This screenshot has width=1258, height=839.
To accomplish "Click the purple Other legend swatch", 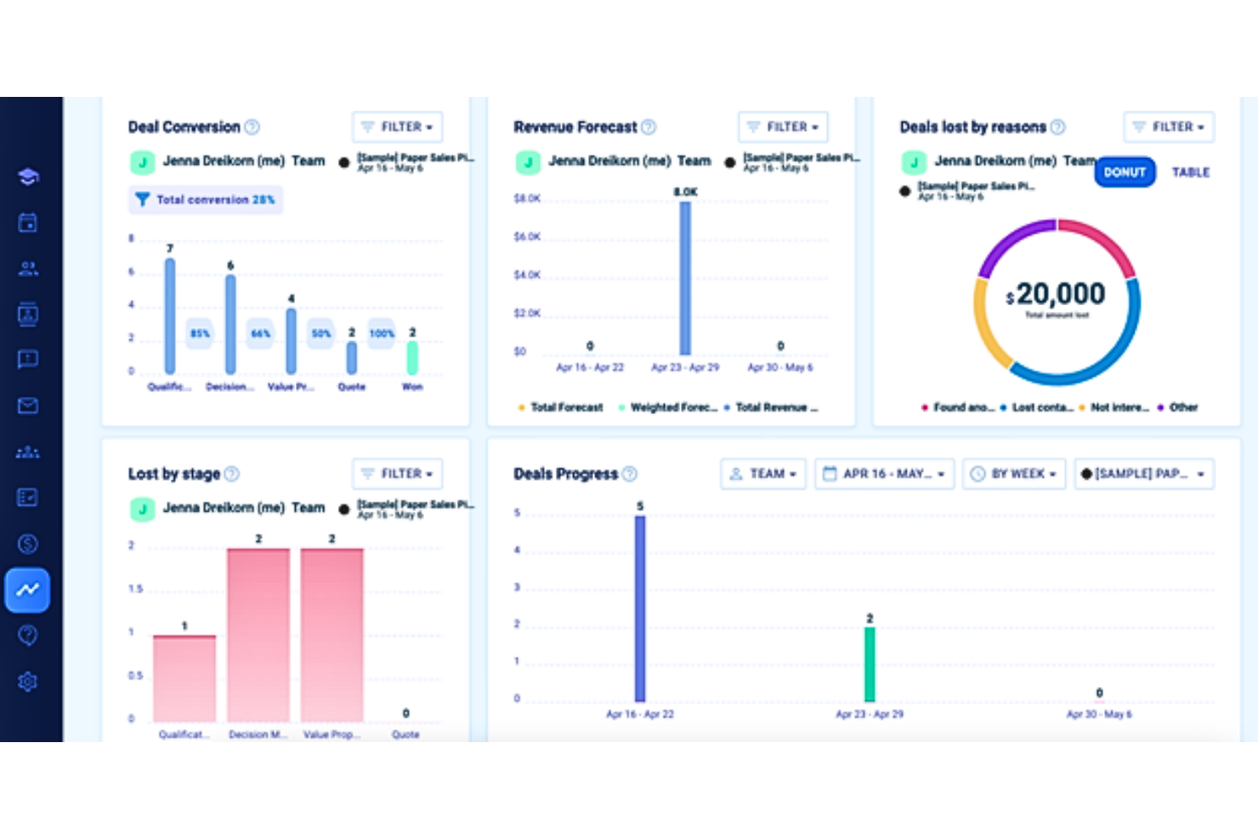I will pos(1160,407).
